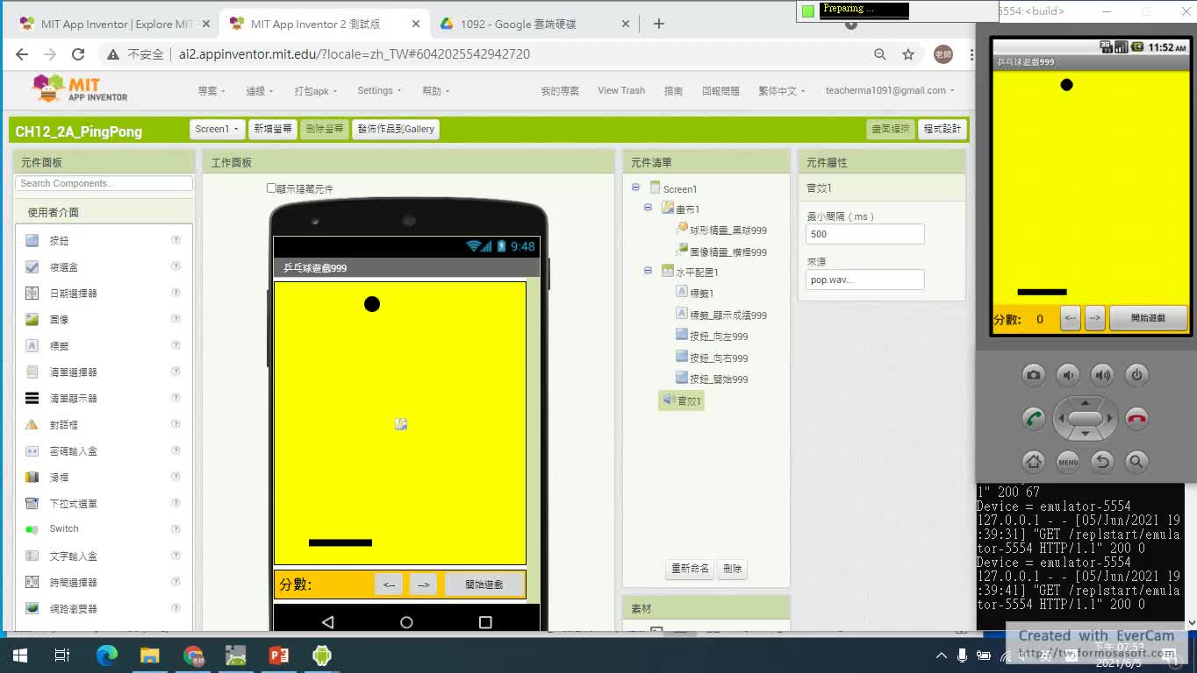Select the 清單選擇器 component
1197x673 pixels.
(73, 372)
